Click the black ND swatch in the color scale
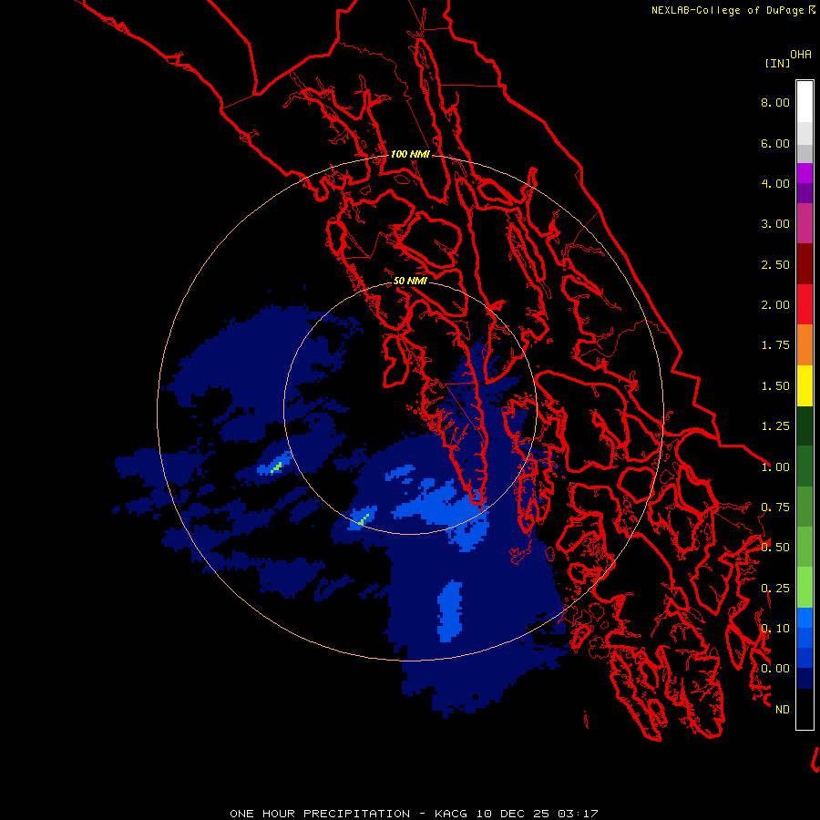This screenshot has height=820, width=820. point(805,709)
